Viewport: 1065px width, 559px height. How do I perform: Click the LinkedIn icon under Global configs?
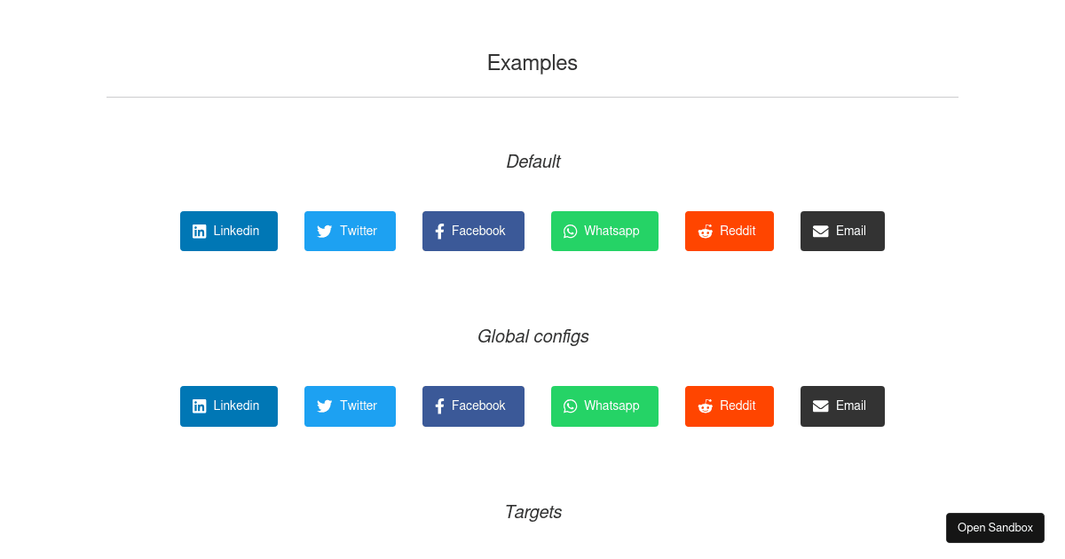click(x=199, y=405)
